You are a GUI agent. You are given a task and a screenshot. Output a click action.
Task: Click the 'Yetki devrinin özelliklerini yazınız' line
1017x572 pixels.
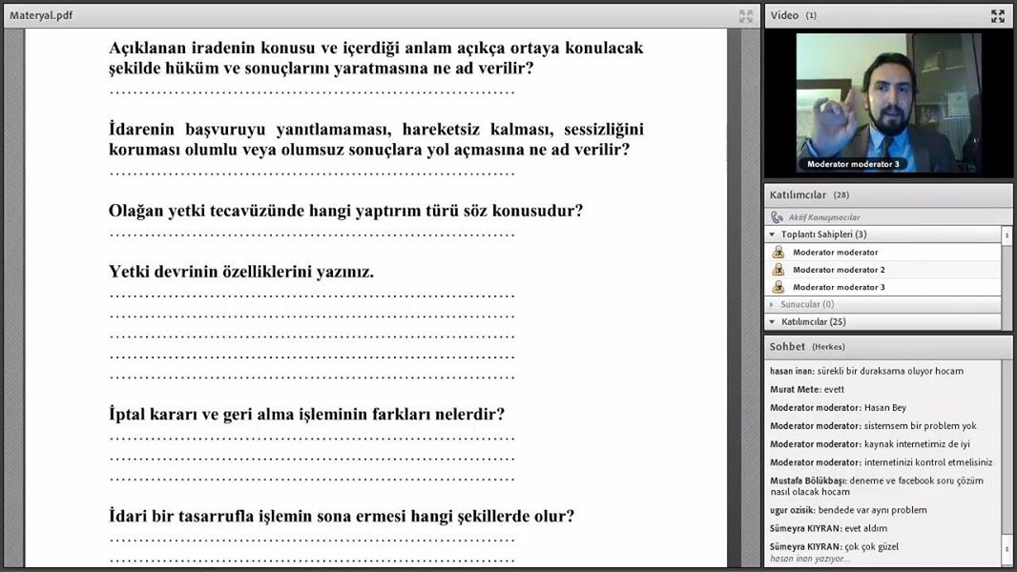tap(241, 272)
